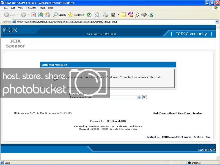The width and height of the screenshot is (220, 165).
Task: Click the page scrollbar down arrow
Action: tap(218, 158)
